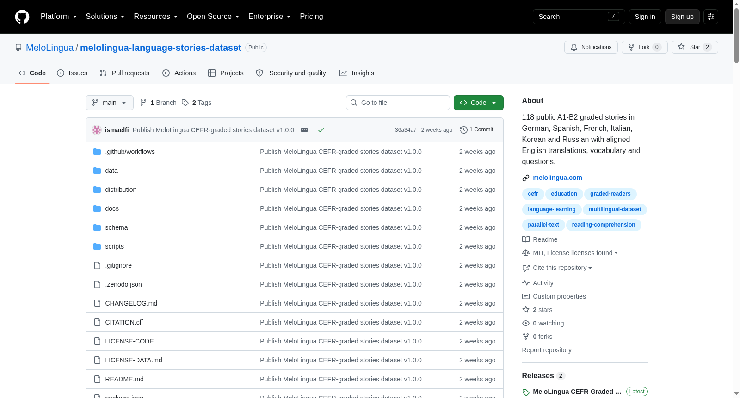Open the Security and quality tab
Image resolution: width=740 pixels, height=398 pixels.
[x=291, y=73]
